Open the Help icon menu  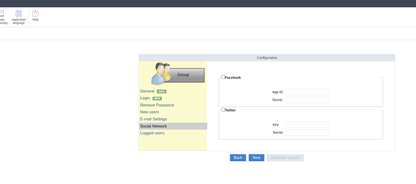pos(35,16)
